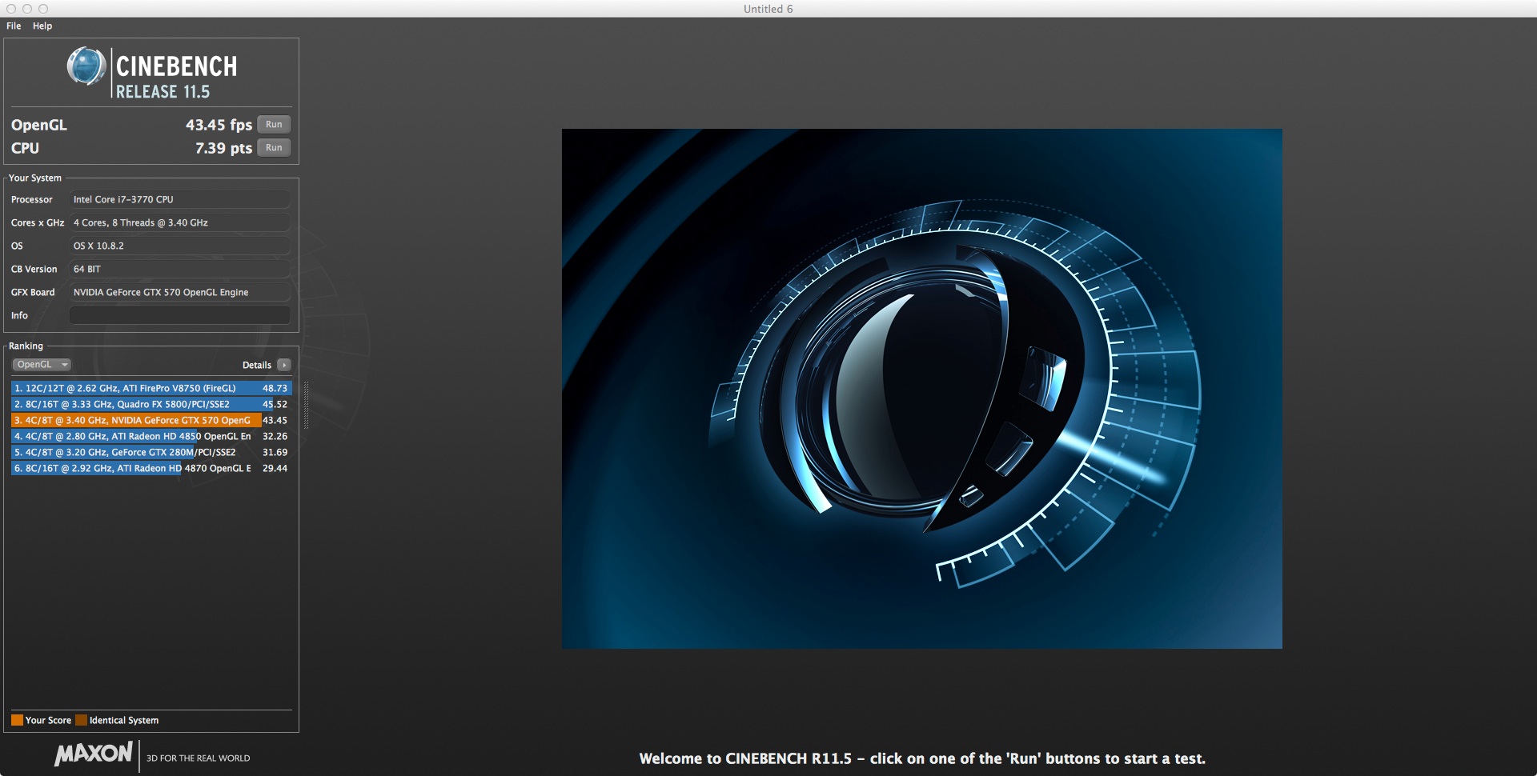
Task: Click the OS value OS X 10.8.2
Action: [x=179, y=246]
